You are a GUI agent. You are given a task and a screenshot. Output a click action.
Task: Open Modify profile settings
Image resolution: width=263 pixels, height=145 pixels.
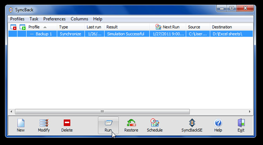tap(44, 125)
